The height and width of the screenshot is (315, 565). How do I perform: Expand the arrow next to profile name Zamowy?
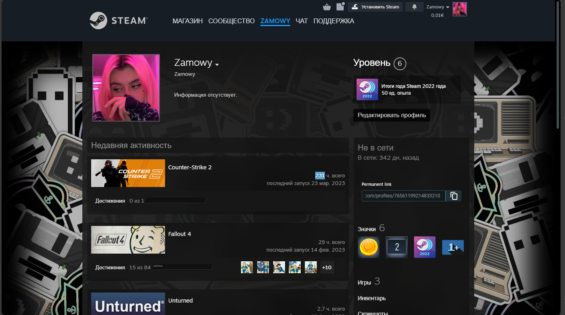point(217,65)
